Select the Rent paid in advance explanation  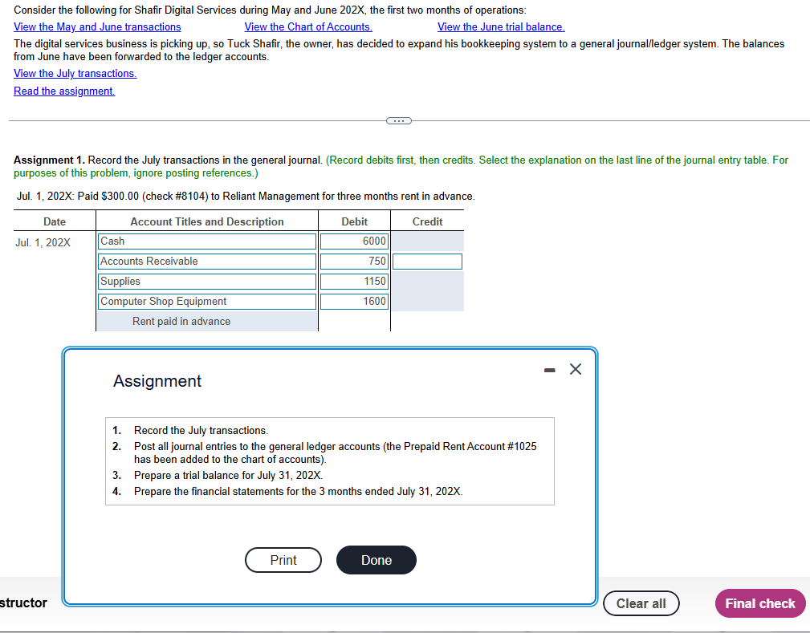pyautogui.click(x=207, y=321)
